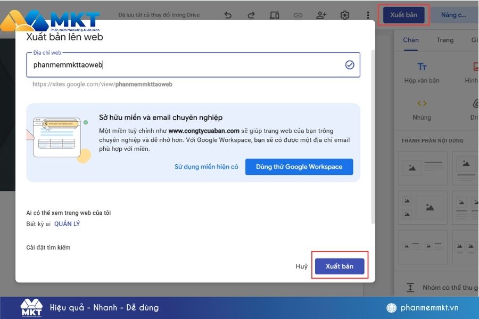Screen dimensions: 479x319
Task: Insert a Hộp văn bản text box
Action: 422,73
